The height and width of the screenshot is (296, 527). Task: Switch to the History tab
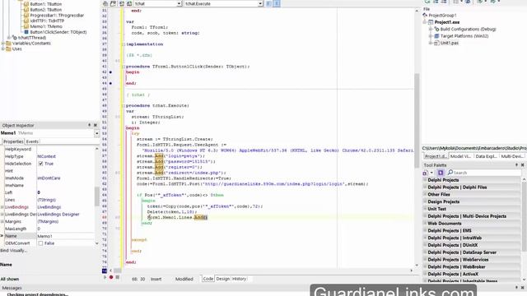tap(240, 279)
